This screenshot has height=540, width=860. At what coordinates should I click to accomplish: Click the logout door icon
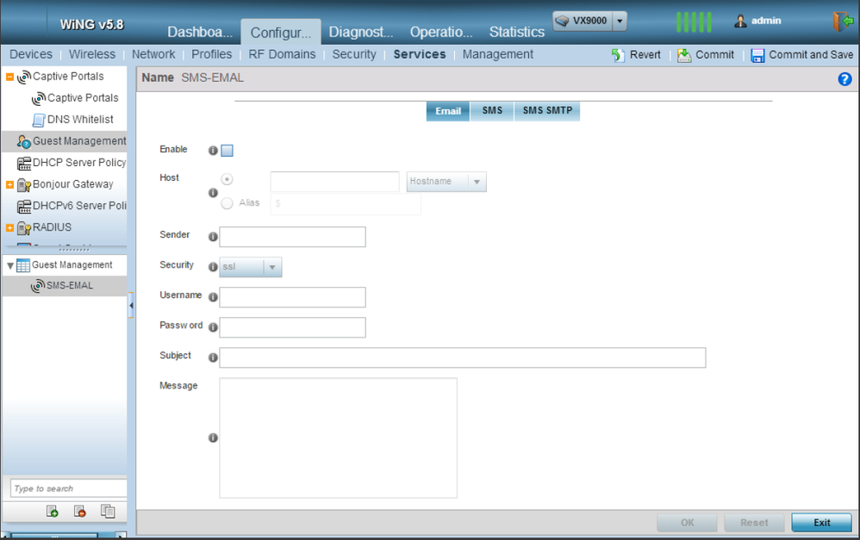pos(842,22)
